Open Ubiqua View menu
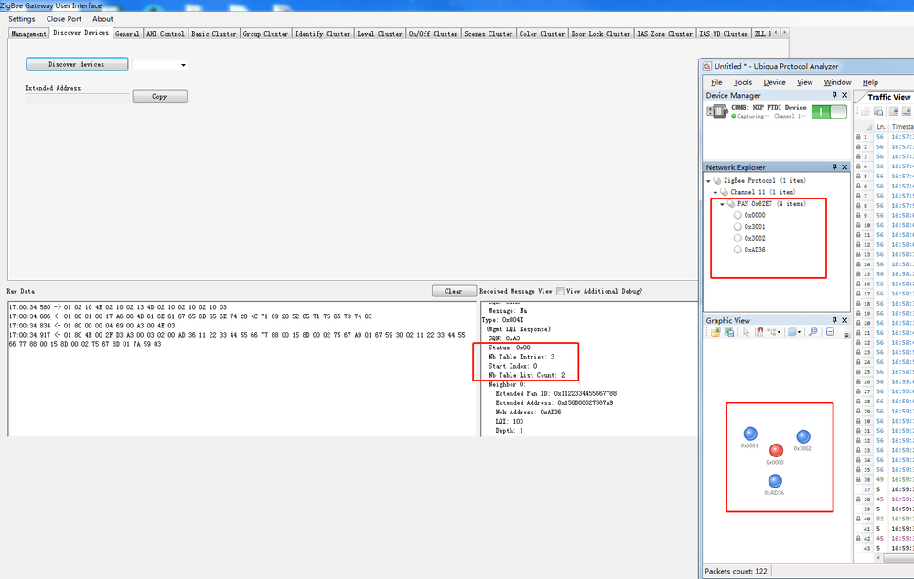Viewport: 914px width, 579px height. tap(804, 82)
